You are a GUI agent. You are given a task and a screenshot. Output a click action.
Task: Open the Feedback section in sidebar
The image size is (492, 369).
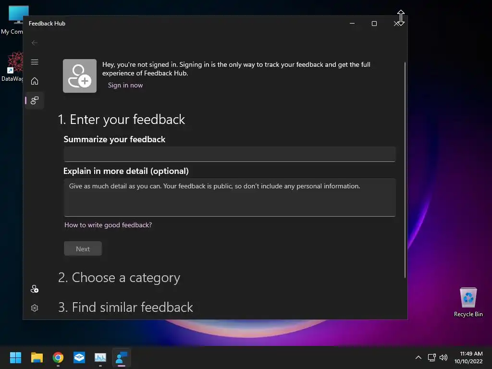click(35, 100)
